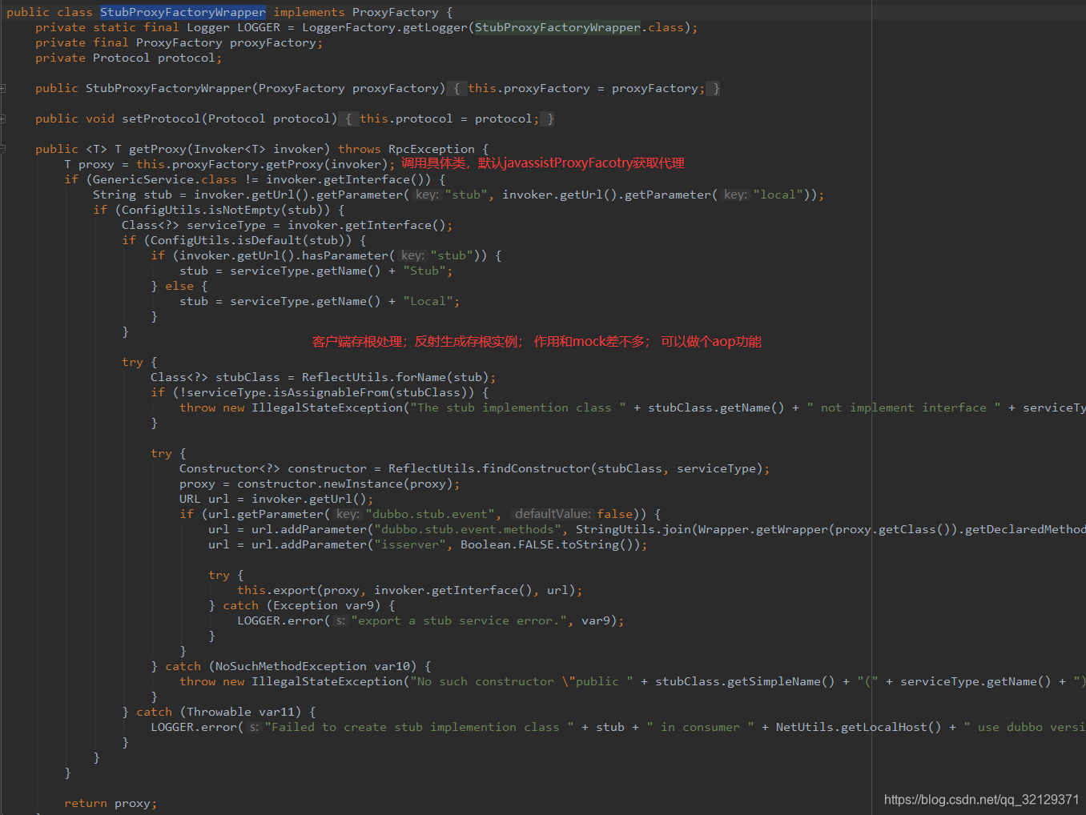The height and width of the screenshot is (815, 1086).
Task: Click 'StringUtils.join' call
Action: click(x=633, y=529)
